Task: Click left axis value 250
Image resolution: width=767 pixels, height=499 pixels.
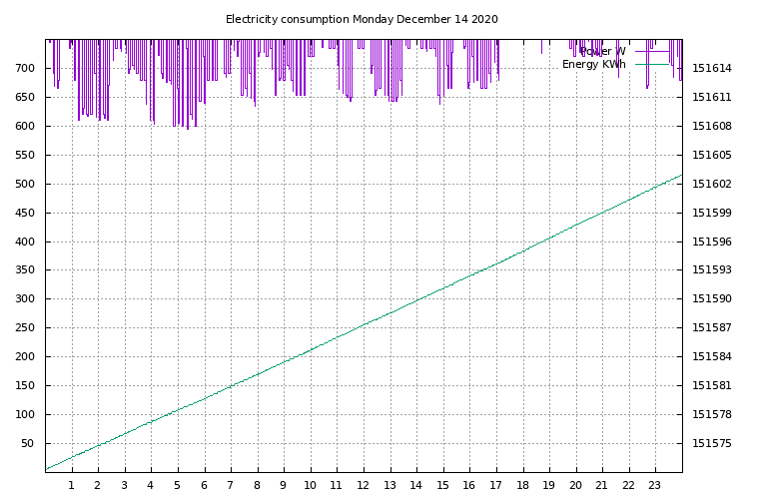Action: (25, 327)
